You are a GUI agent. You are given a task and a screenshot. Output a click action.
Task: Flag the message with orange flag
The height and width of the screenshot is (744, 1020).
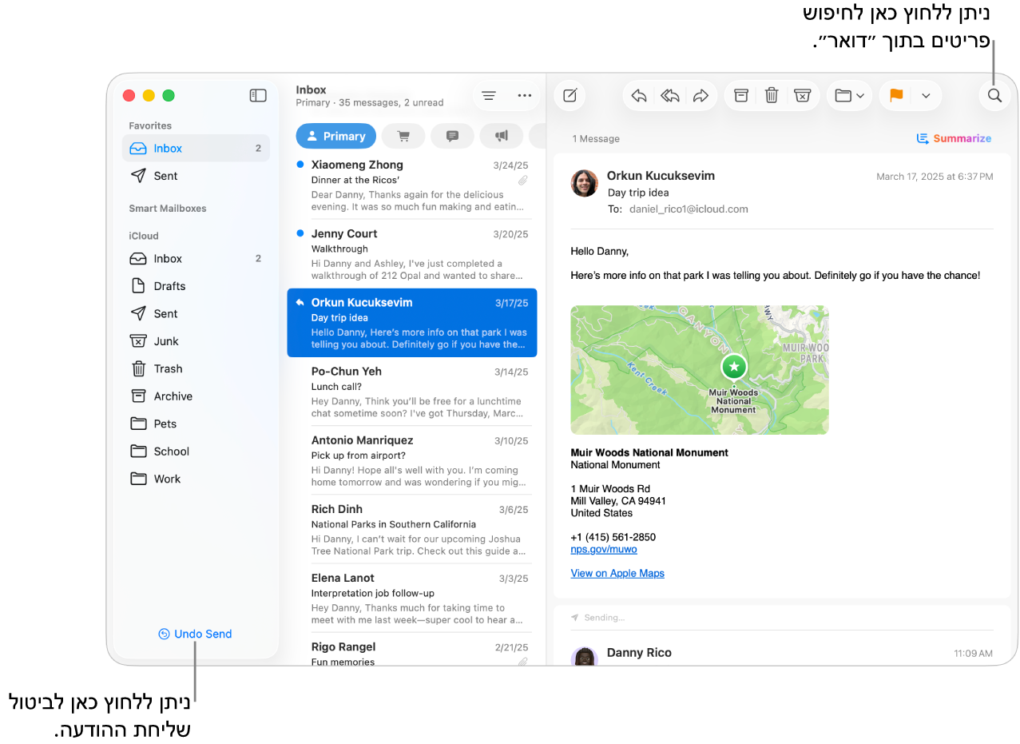(896, 95)
